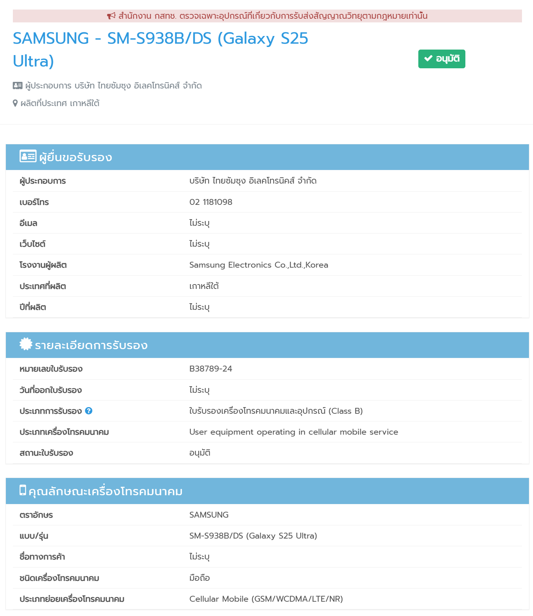
Task: Click the Cellular Mobile (GSM/WCDMA/LTE/NR) value
Action: point(266,599)
